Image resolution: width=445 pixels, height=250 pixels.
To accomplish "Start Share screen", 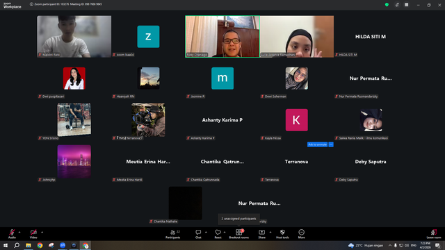I will (x=261, y=234).
